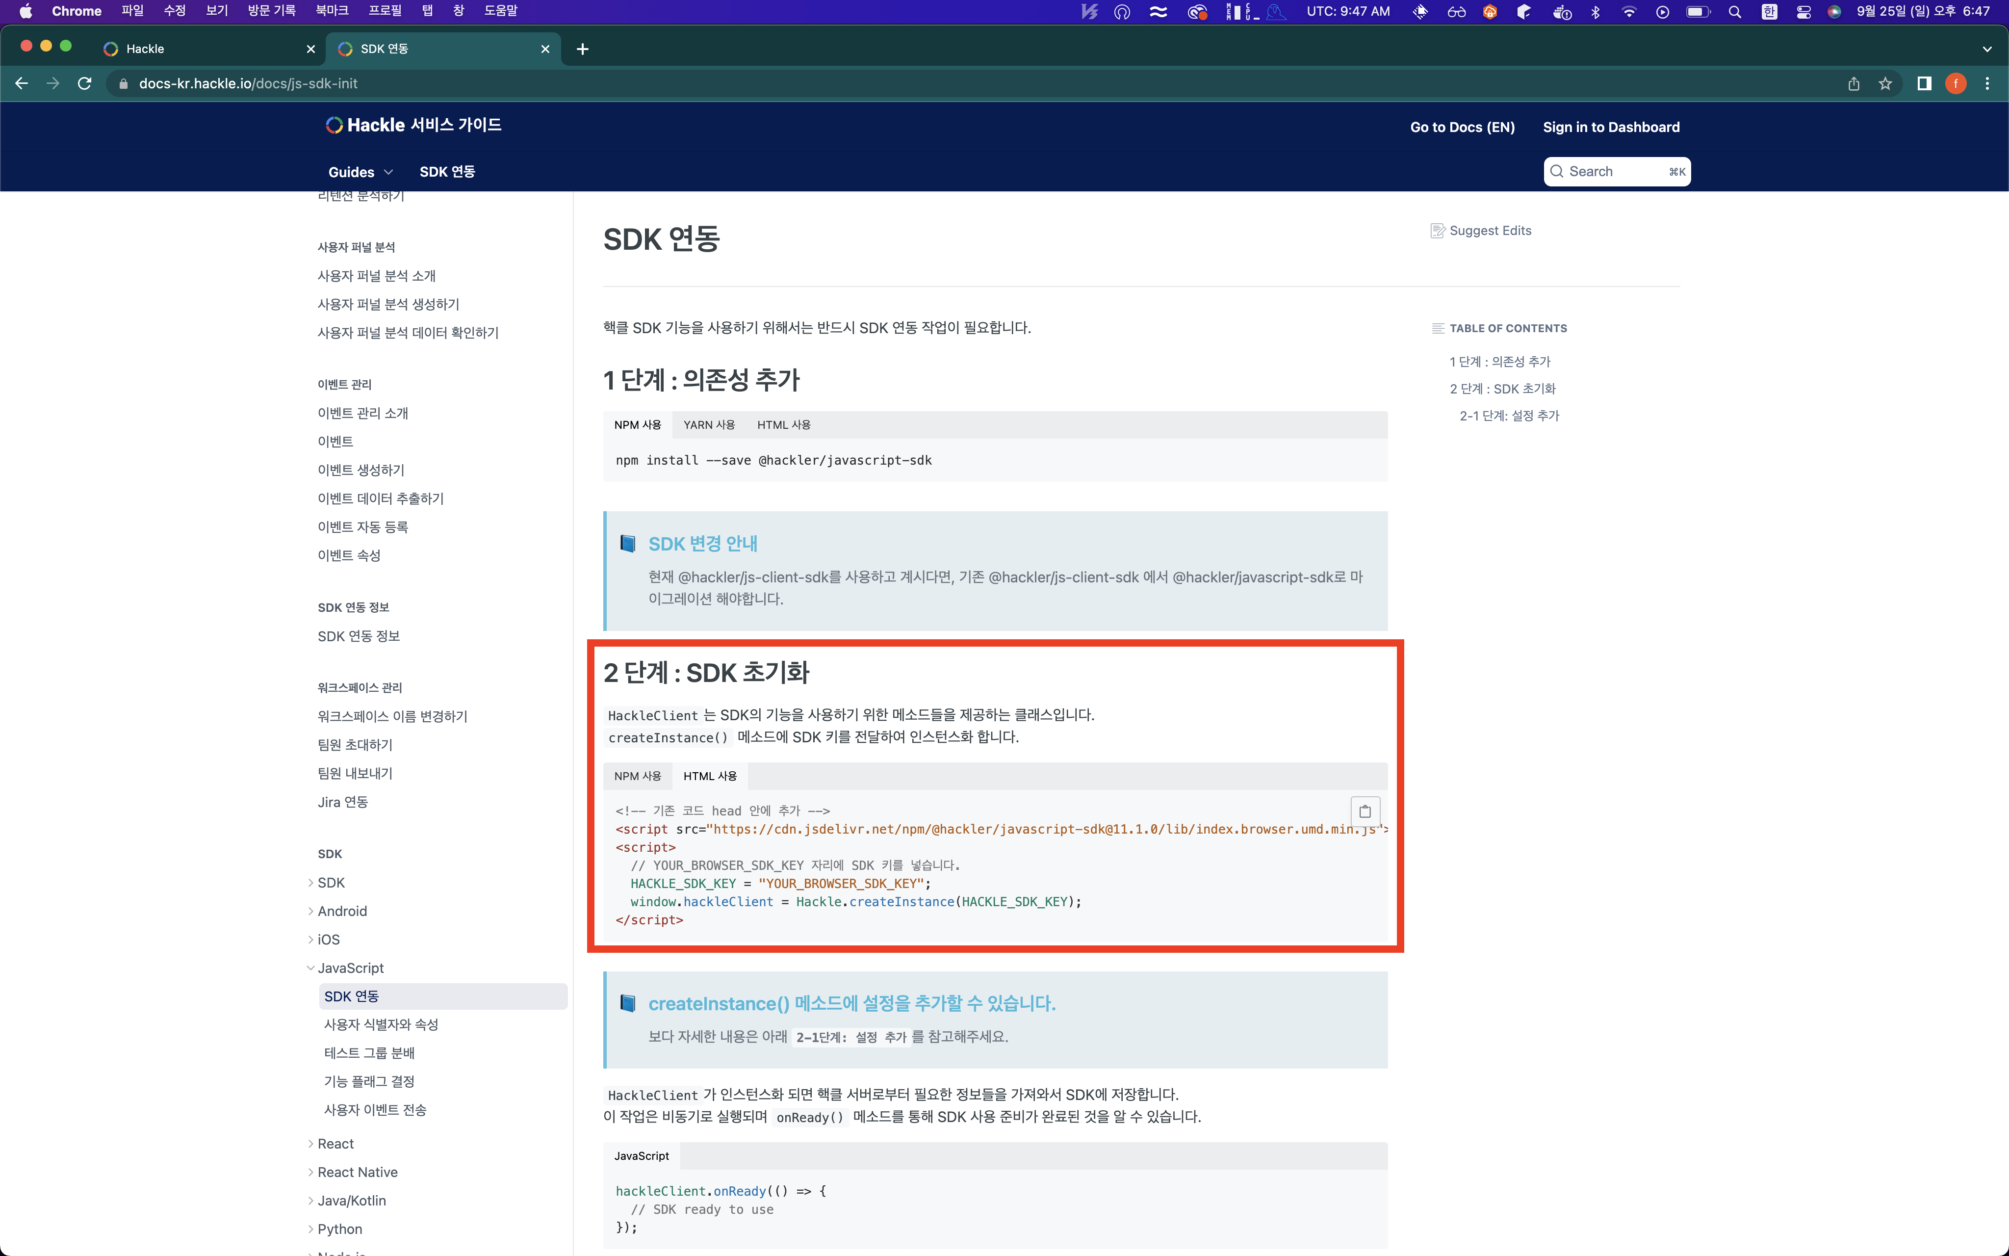Switch to the Hackle browser tab
The height and width of the screenshot is (1256, 2009).
pyautogui.click(x=145, y=49)
